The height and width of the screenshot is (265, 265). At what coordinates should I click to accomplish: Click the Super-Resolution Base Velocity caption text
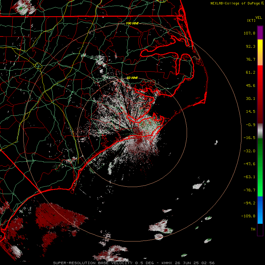(134, 263)
